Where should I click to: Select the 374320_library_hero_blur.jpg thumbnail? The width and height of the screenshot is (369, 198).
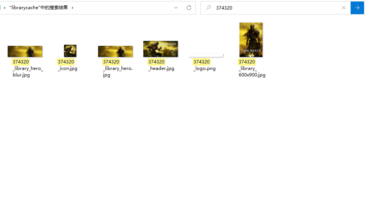point(25,52)
